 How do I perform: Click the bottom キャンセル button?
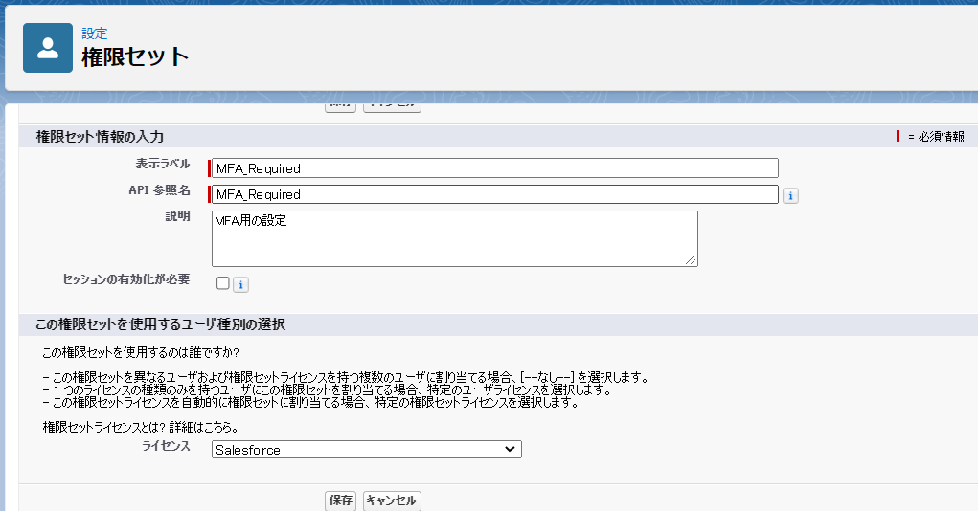[392, 500]
